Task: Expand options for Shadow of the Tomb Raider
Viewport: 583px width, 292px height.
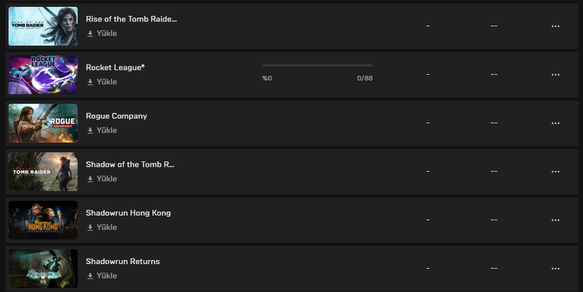Action: (x=556, y=172)
